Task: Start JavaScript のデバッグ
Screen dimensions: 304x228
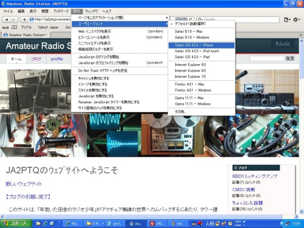Action: (x=120, y=57)
